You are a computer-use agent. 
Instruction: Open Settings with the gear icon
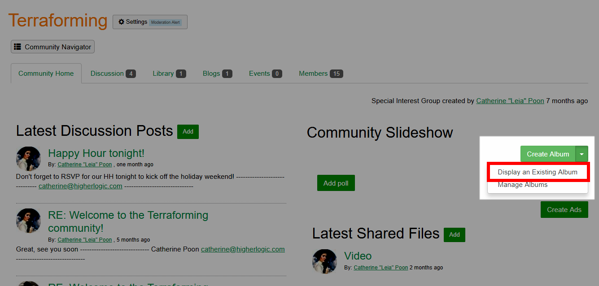(133, 22)
